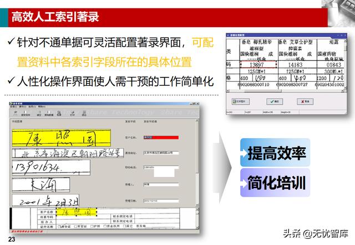
Task: Tick the 营业执照 checkbox on the scanned form
Action: tap(105, 226)
